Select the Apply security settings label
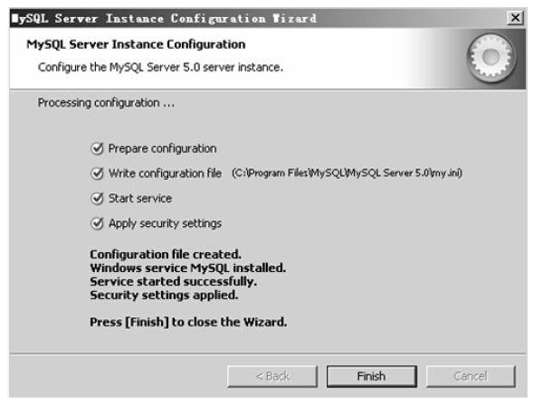Screen dimensions: 533x404 tap(165, 223)
